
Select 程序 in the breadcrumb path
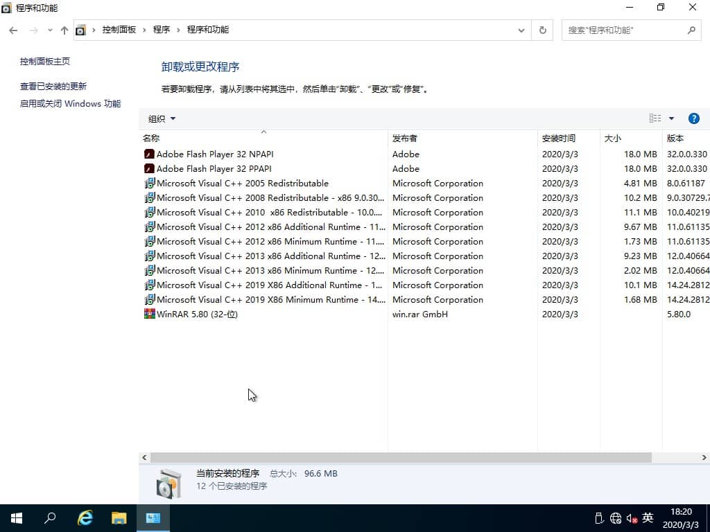tap(162, 30)
